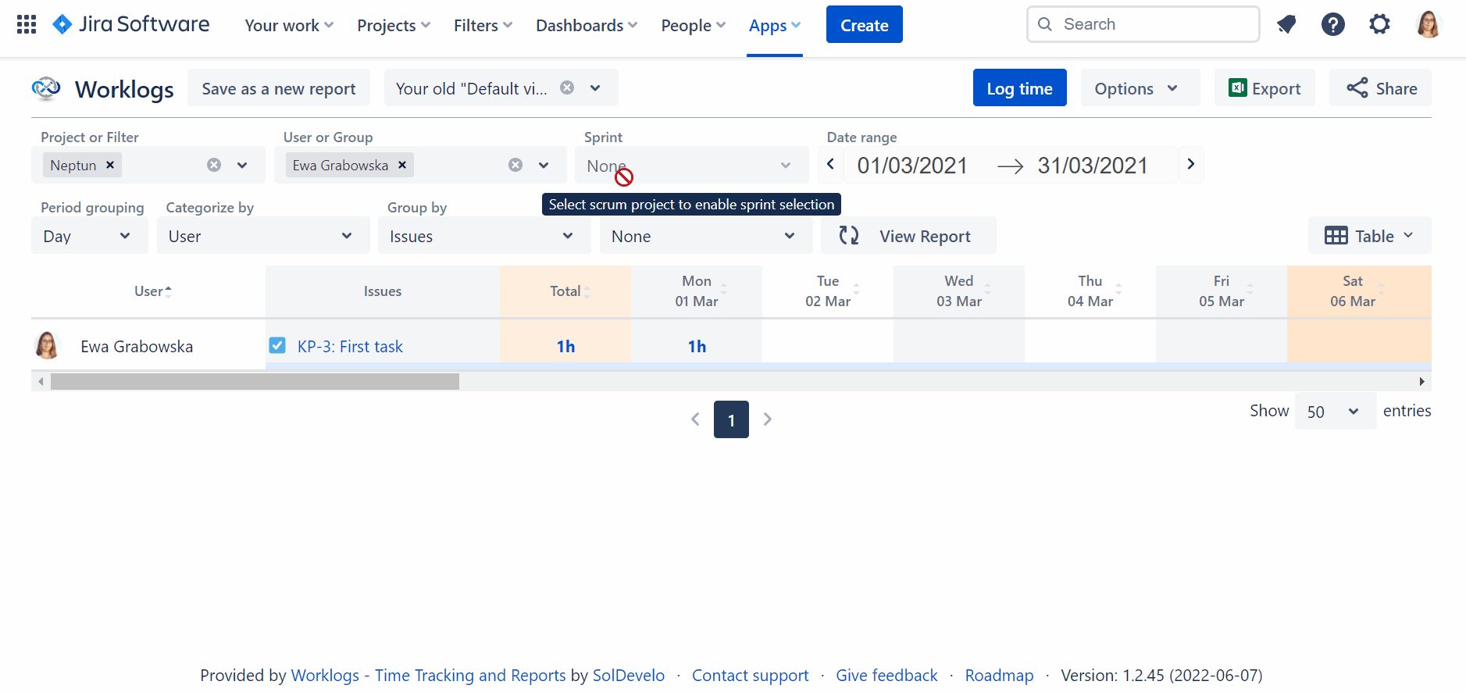Click the Jira Software logo
Viewport: 1466px width, 692px height.
[130, 24]
